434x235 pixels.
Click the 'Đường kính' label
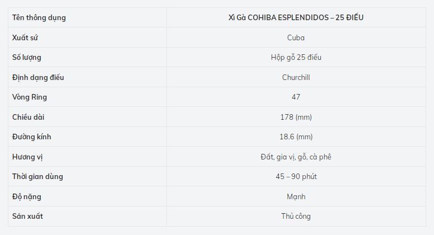(32, 137)
